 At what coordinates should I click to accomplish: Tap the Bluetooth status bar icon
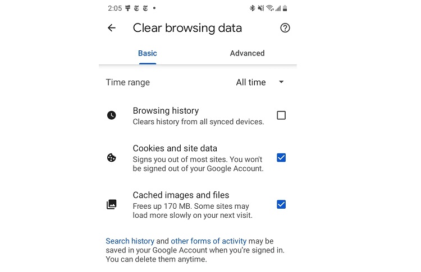(x=252, y=8)
